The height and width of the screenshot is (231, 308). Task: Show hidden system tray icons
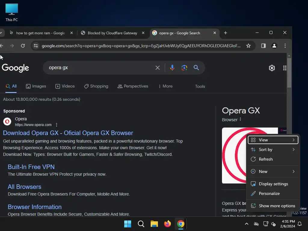(247, 224)
